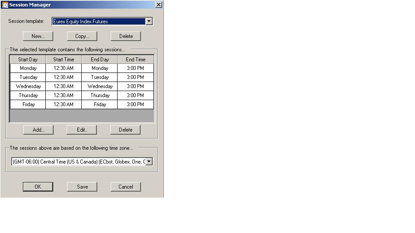Select the Monday start day cell
This screenshot has height=233, width=415.
coord(28,68)
